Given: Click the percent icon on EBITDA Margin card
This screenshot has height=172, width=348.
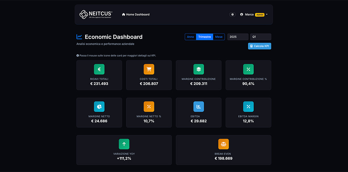Looking at the screenshot, I should click(248, 107).
